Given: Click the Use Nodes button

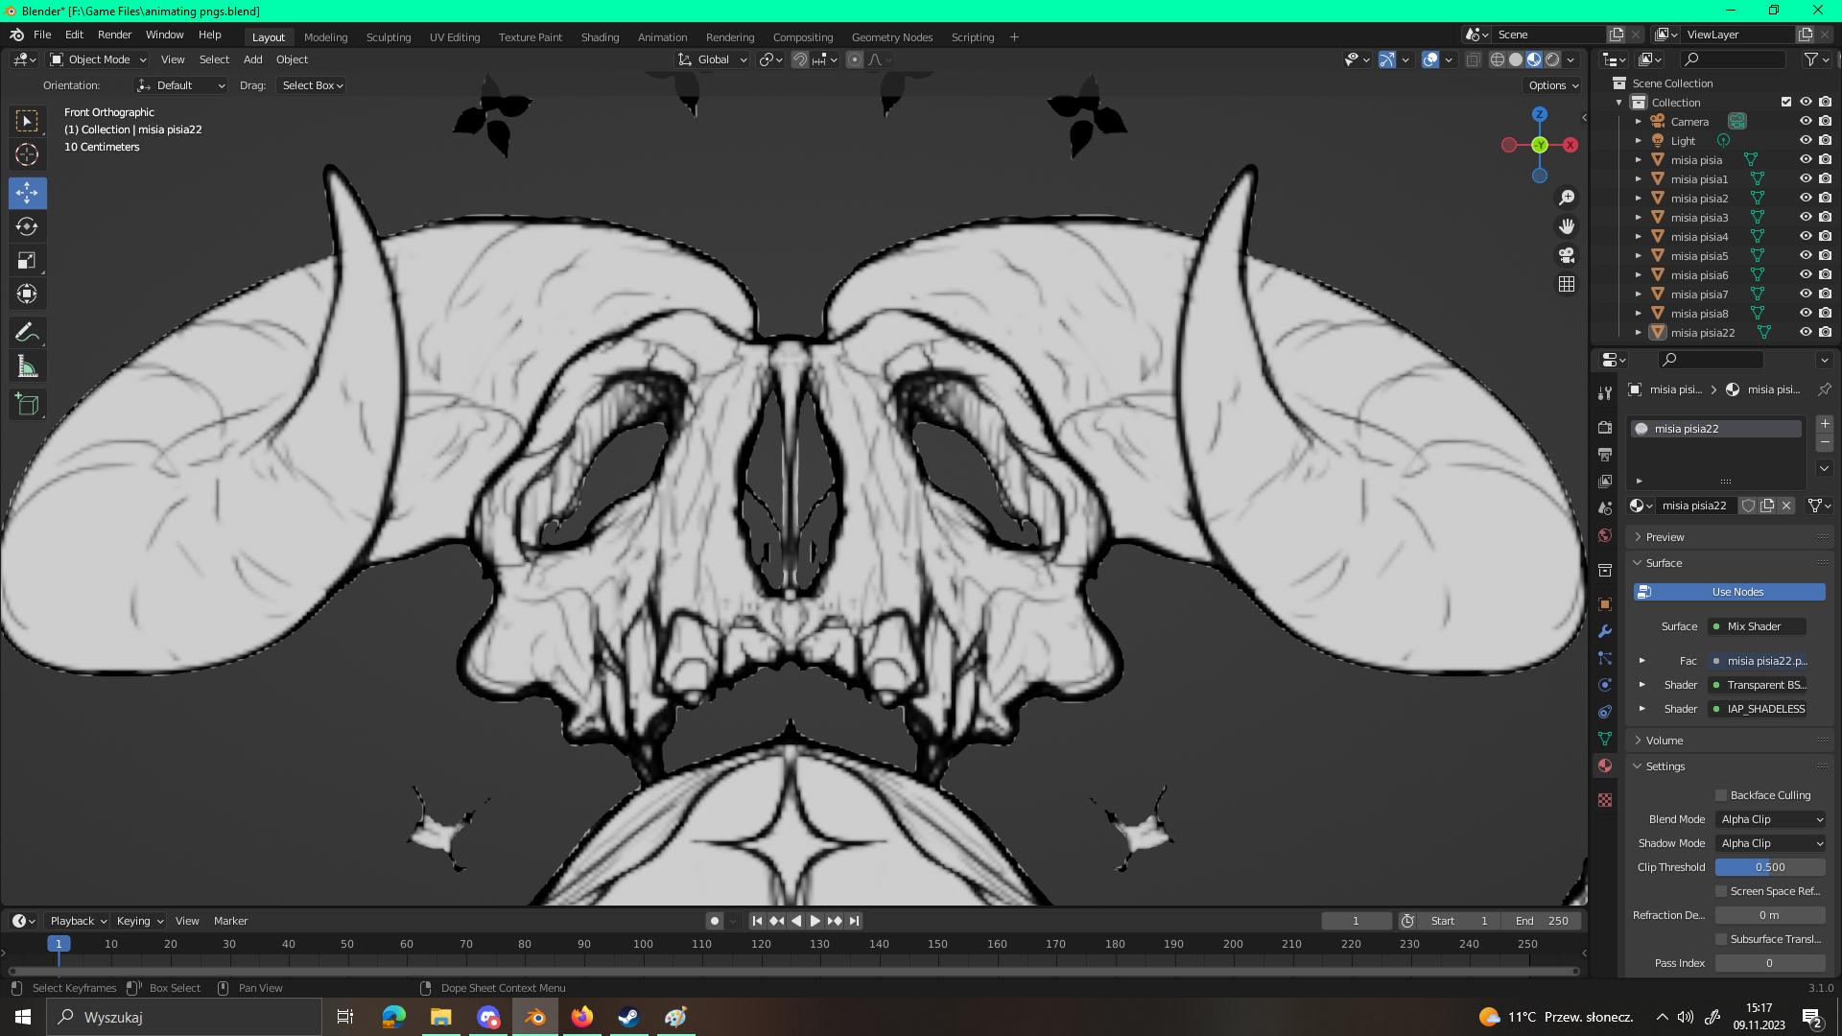Looking at the screenshot, I should 1729,592.
